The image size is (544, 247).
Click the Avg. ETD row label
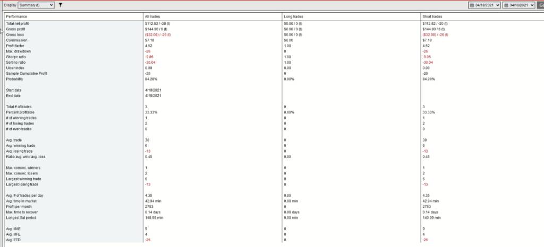(13, 240)
